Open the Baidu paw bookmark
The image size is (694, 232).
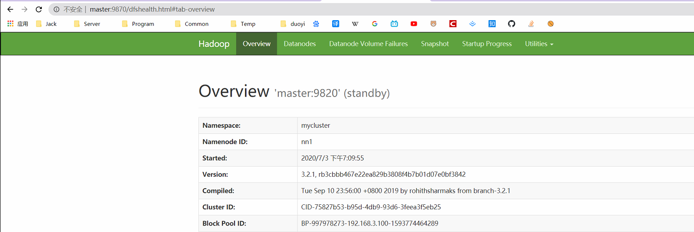(316, 24)
